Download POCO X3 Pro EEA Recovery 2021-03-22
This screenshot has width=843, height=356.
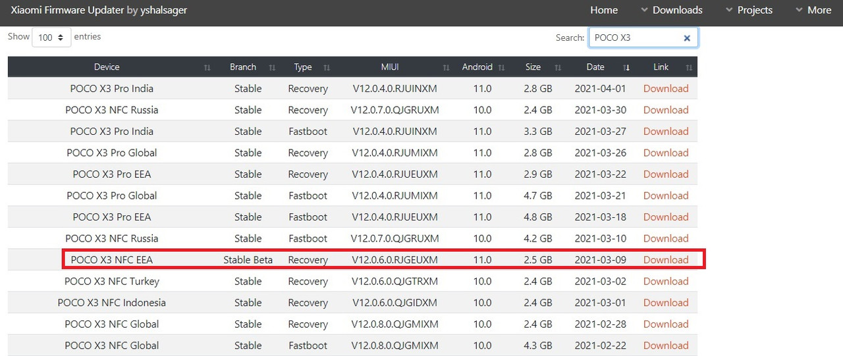coord(666,174)
